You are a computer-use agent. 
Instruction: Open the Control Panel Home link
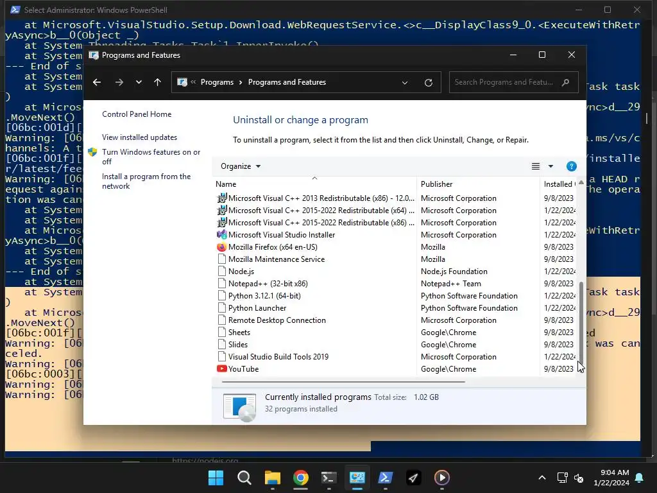(137, 114)
